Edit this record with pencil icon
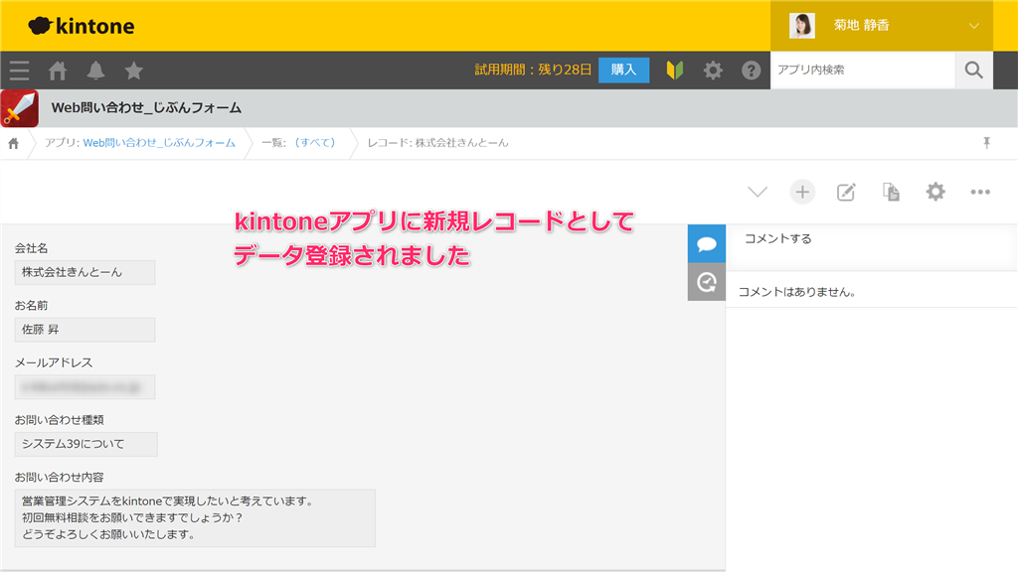 point(846,192)
